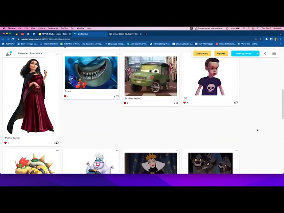Go back in Chrome
The width and height of the screenshot is (284, 213).
(x=3, y=39)
